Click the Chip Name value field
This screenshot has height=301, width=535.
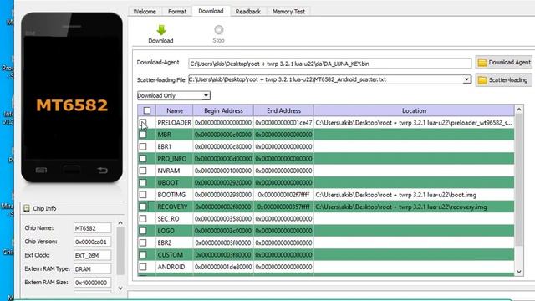pyautogui.click(x=92, y=228)
